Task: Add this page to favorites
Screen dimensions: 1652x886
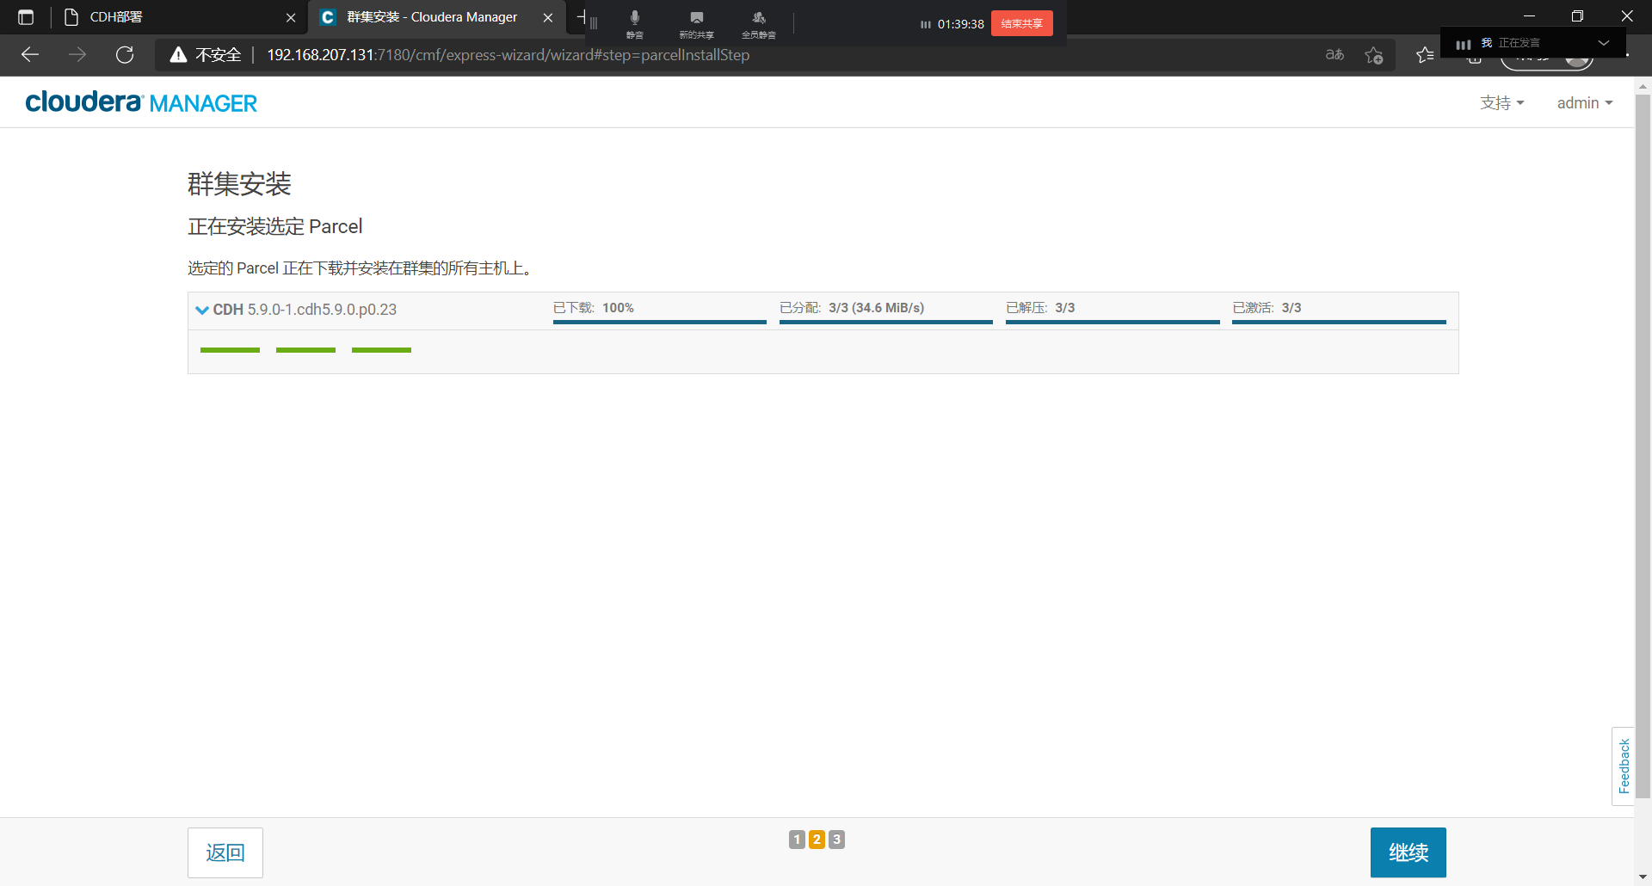Action: click(1374, 55)
